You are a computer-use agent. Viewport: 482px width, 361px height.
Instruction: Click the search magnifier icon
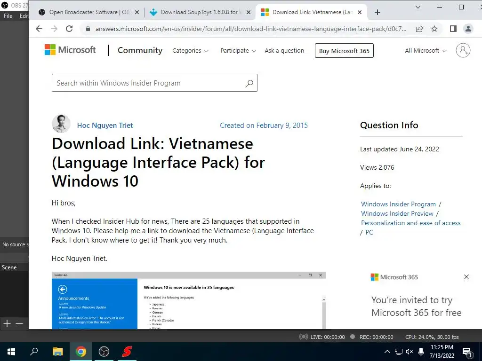pyautogui.click(x=249, y=83)
